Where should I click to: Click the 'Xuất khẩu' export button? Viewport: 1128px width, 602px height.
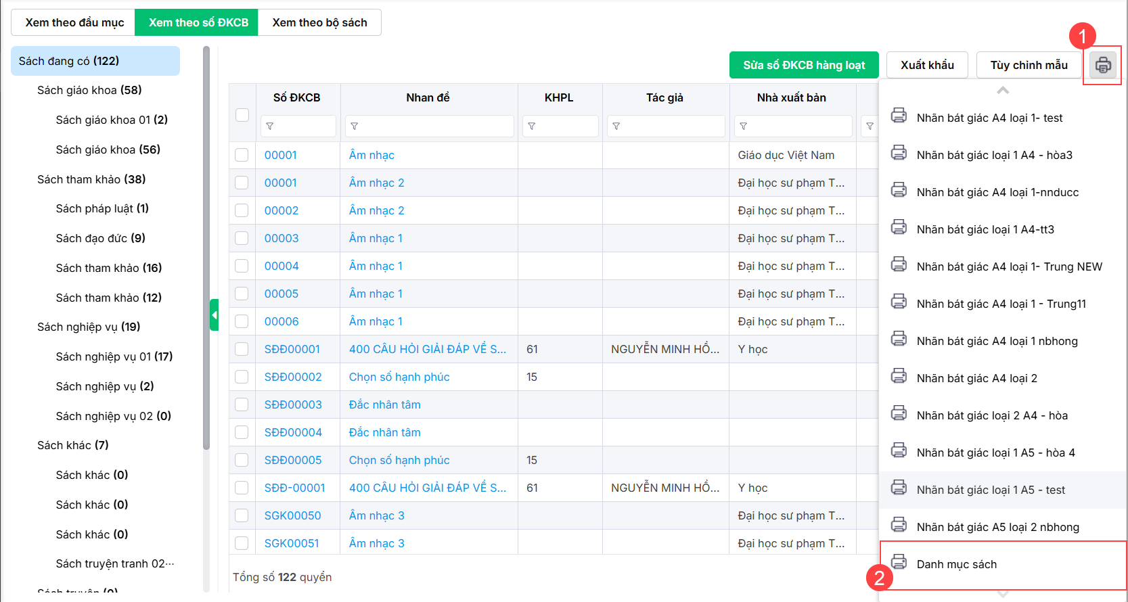point(927,65)
